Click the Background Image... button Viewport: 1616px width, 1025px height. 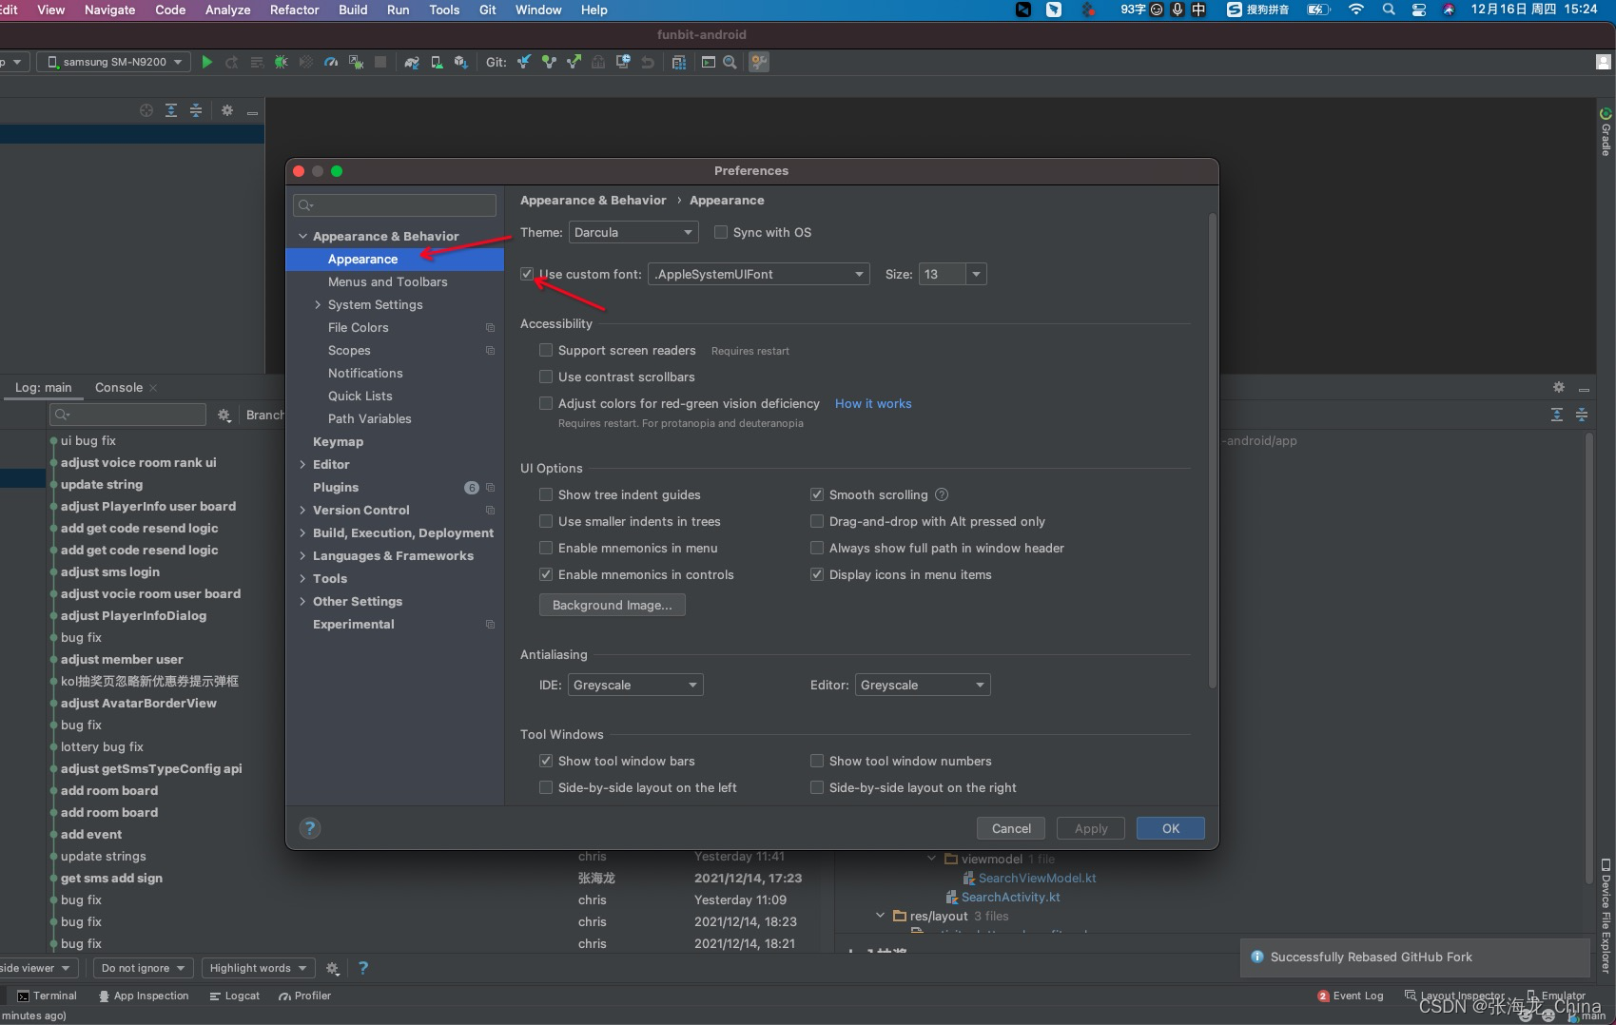[x=612, y=605]
